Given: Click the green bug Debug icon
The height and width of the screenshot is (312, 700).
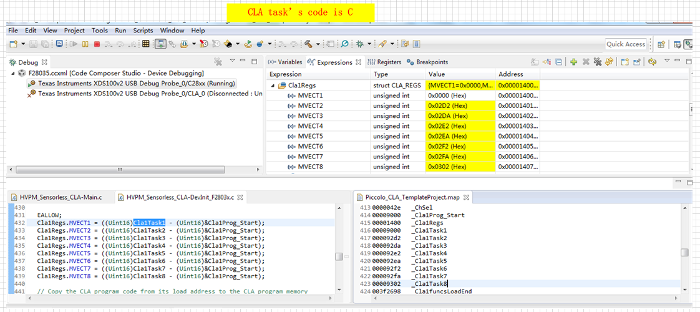Looking at the screenshot, I should coord(359,44).
